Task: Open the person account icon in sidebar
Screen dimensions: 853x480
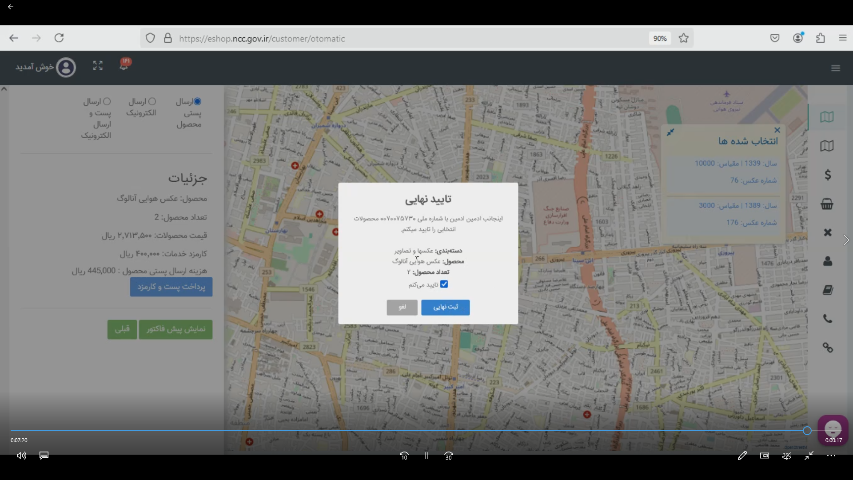Action: tap(828, 261)
